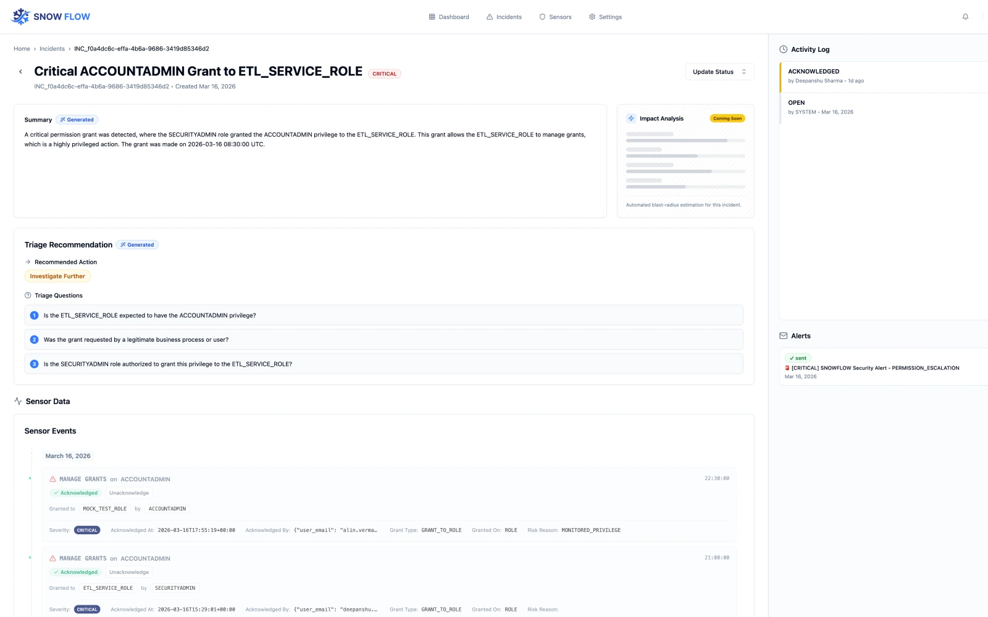Click the March 16, 2026 date marker
The image size is (988, 617).
(x=68, y=456)
